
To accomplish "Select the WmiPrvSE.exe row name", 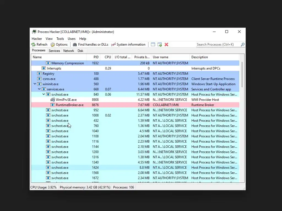I will (x=66, y=99).
